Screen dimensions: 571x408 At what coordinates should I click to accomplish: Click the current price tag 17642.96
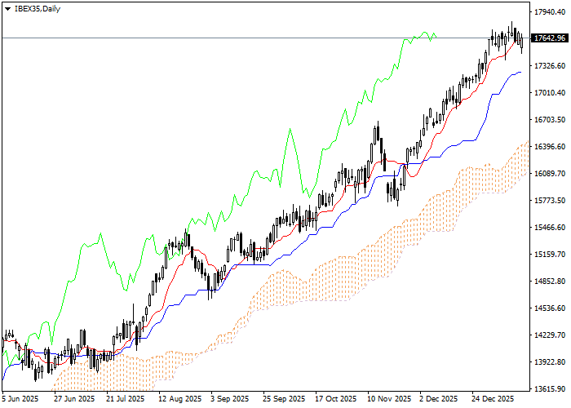click(548, 38)
